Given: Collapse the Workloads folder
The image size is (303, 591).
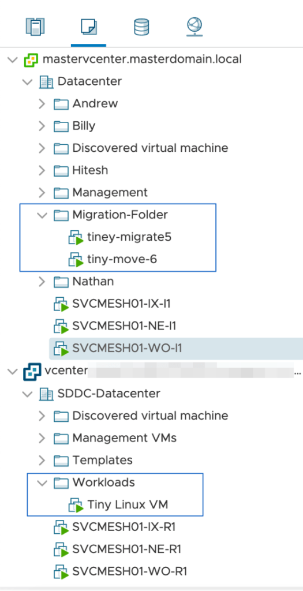Looking at the screenshot, I should (x=42, y=482).
